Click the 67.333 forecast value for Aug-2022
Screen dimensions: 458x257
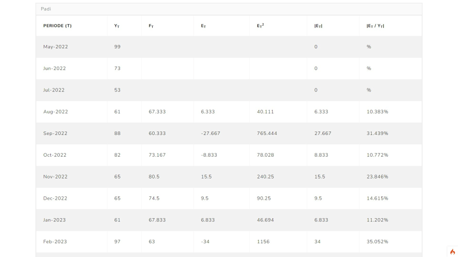click(x=157, y=112)
